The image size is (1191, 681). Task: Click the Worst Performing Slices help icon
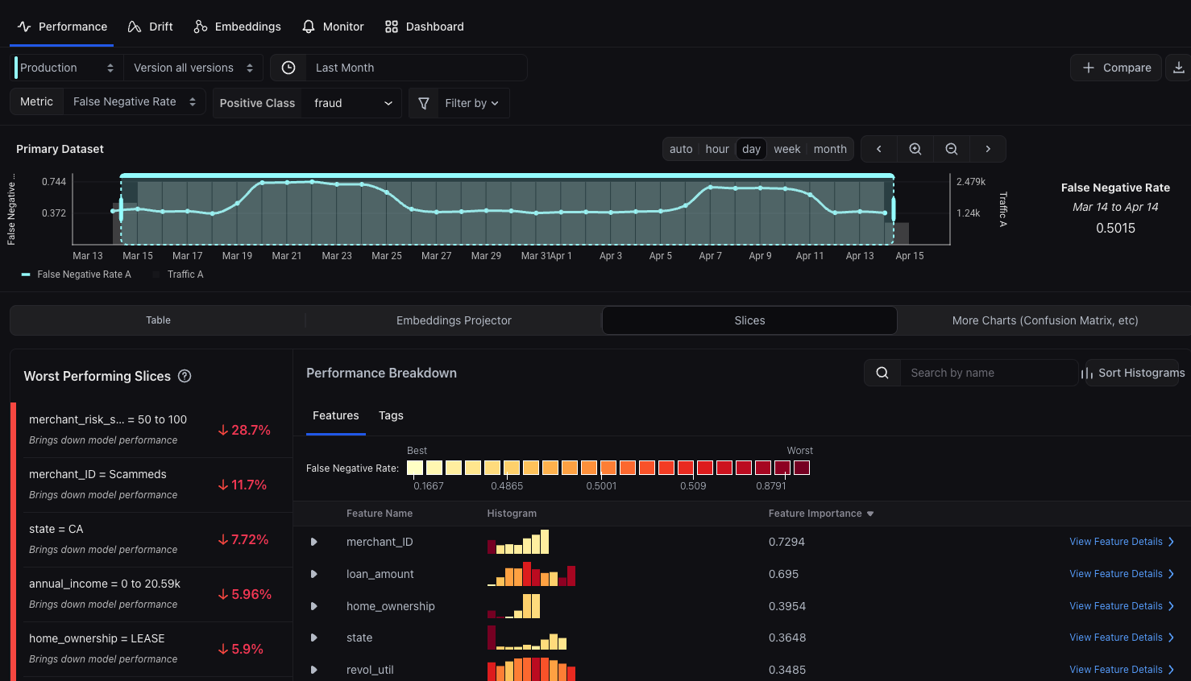tap(185, 376)
